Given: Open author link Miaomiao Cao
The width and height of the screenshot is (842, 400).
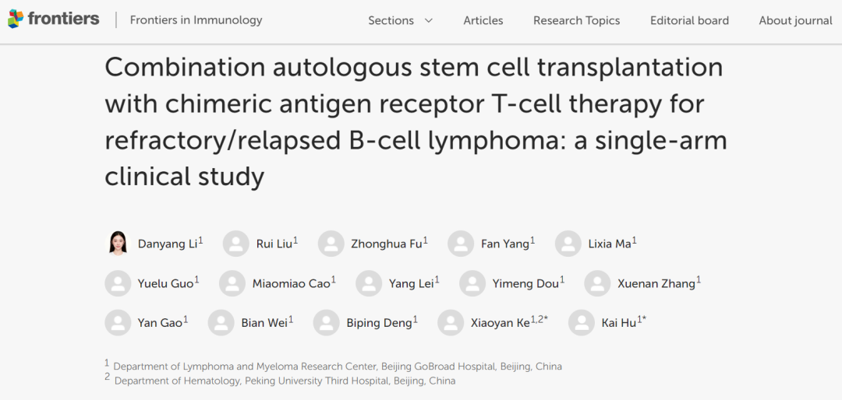Looking at the screenshot, I should click(291, 283).
